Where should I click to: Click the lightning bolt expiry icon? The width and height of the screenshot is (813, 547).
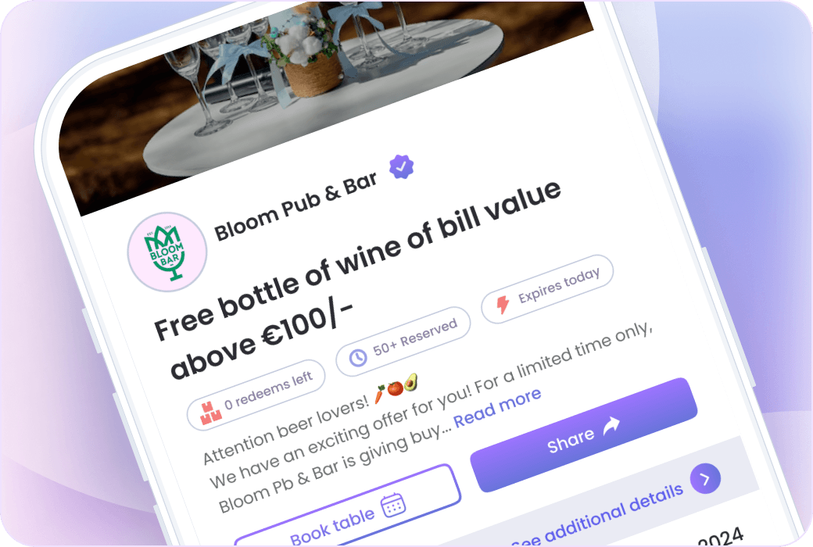tap(503, 304)
